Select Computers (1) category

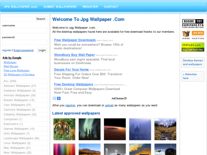[25, 119]
